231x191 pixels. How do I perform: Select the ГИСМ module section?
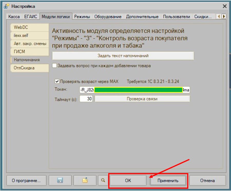[x=30, y=52]
